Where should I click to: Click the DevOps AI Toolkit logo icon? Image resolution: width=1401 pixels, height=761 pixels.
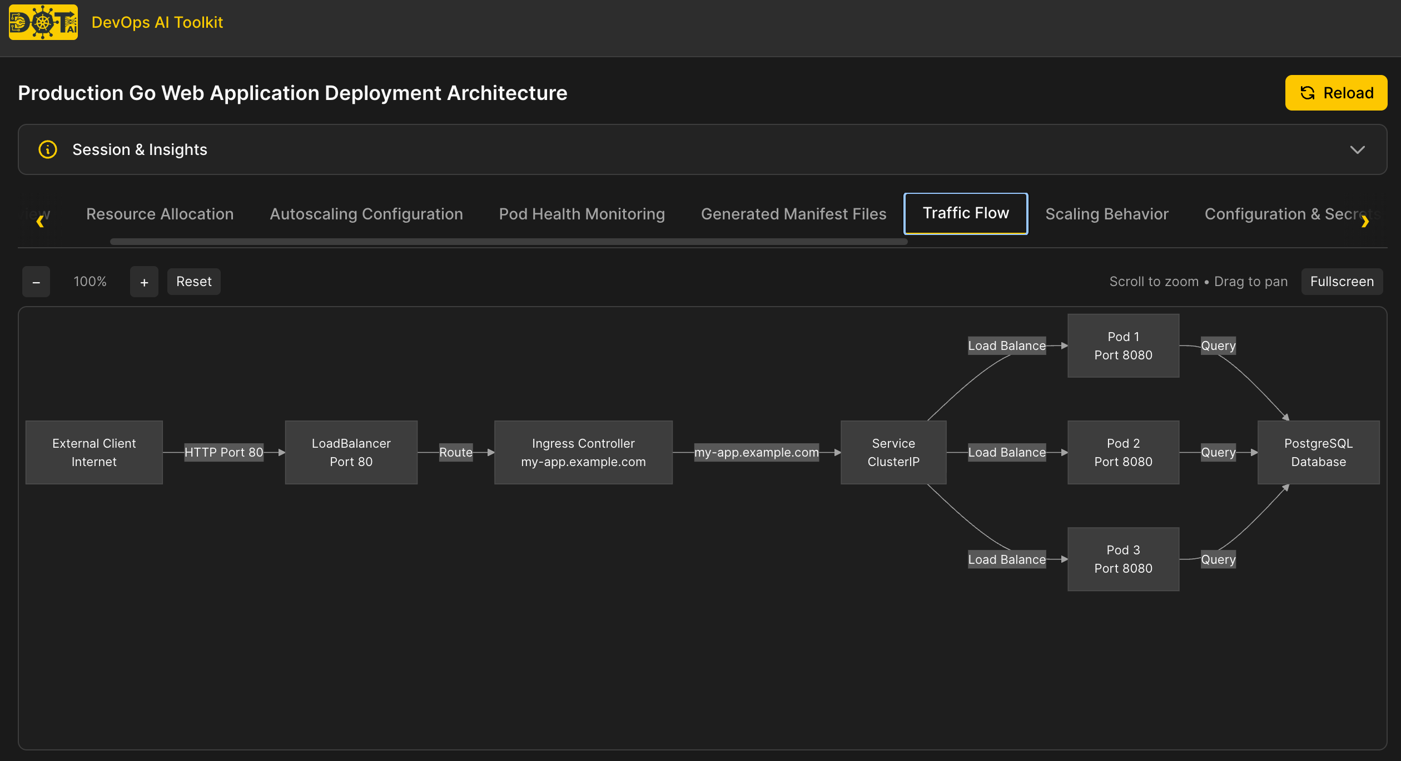coord(43,22)
